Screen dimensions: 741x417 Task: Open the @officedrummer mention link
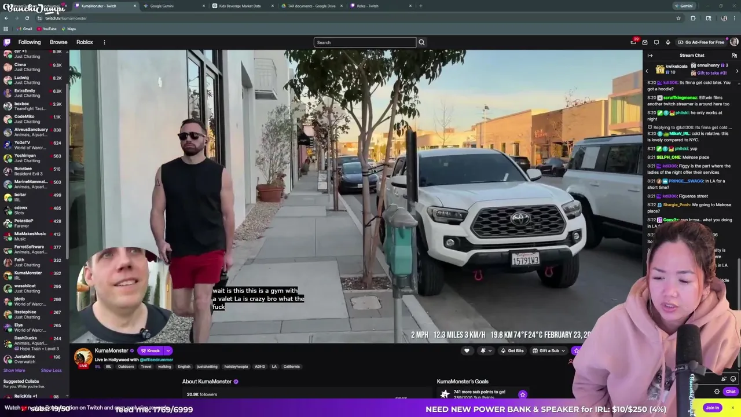pyautogui.click(x=156, y=360)
